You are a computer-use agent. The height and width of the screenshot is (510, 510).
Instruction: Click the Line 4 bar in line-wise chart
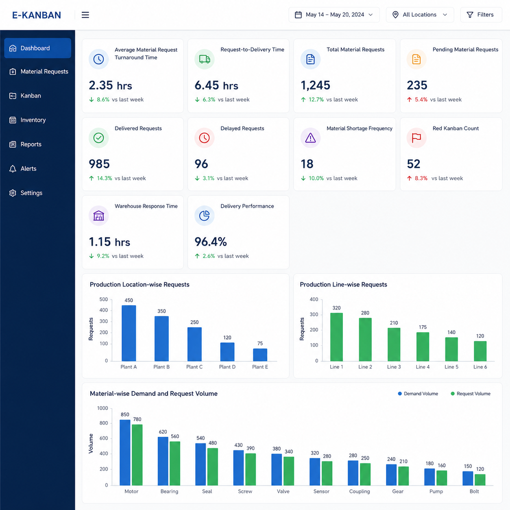(423, 347)
